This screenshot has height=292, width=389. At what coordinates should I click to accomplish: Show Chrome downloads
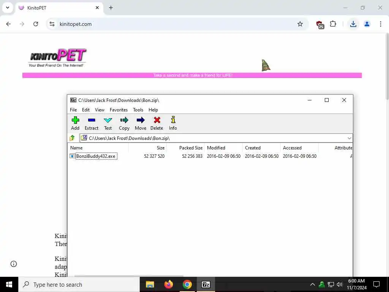[353, 24]
